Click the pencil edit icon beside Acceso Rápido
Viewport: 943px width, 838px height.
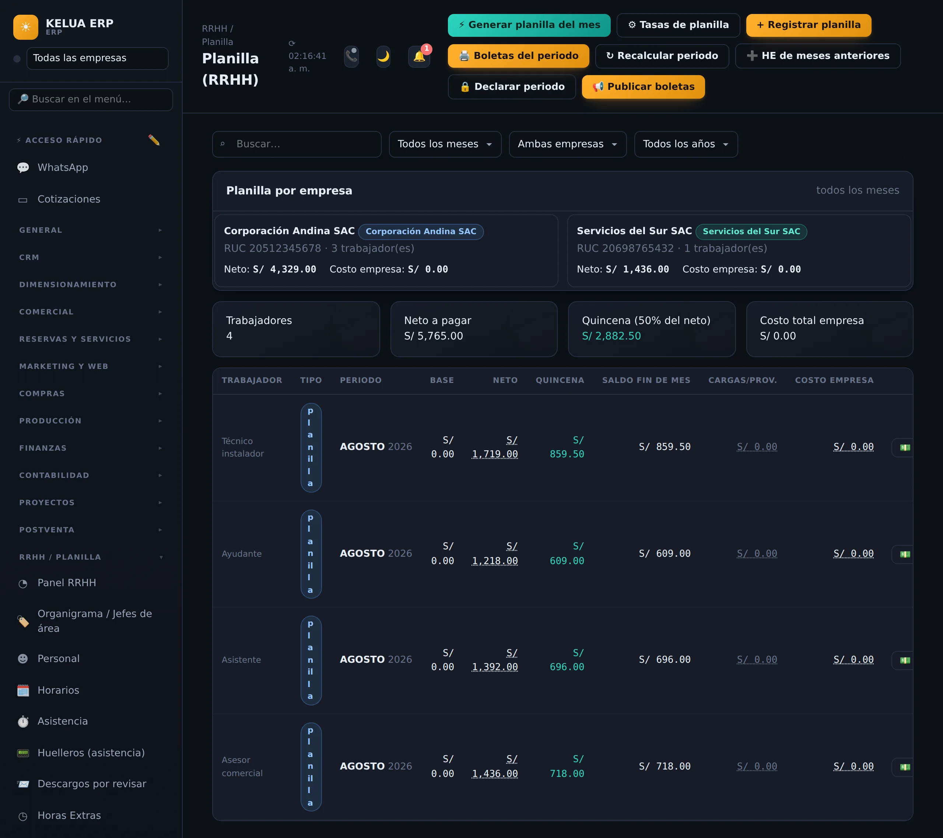(x=154, y=140)
